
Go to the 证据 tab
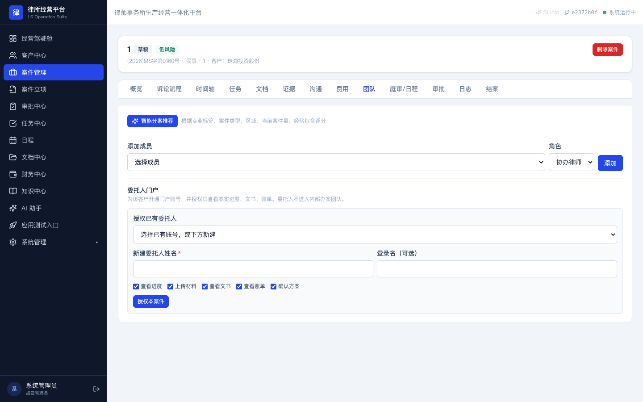(x=289, y=89)
